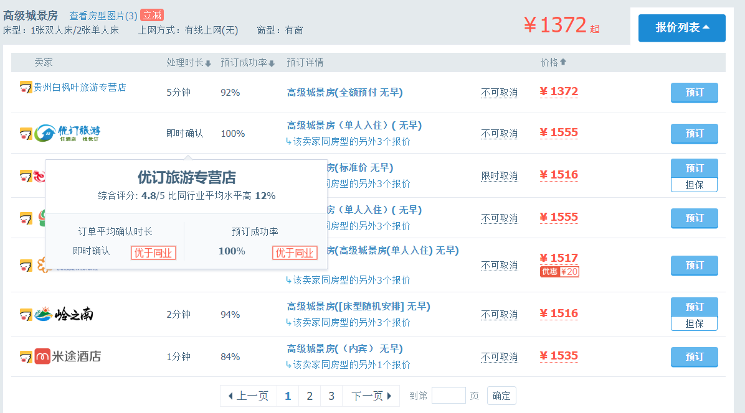Open 高级城景房(全额预付 无早) booking detail
The width and height of the screenshot is (745, 413).
tap(345, 93)
